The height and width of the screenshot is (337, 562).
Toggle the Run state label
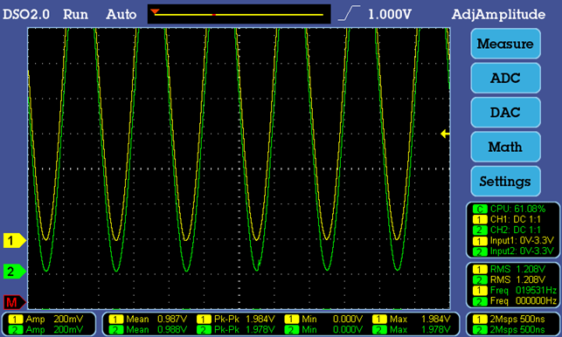click(x=76, y=14)
